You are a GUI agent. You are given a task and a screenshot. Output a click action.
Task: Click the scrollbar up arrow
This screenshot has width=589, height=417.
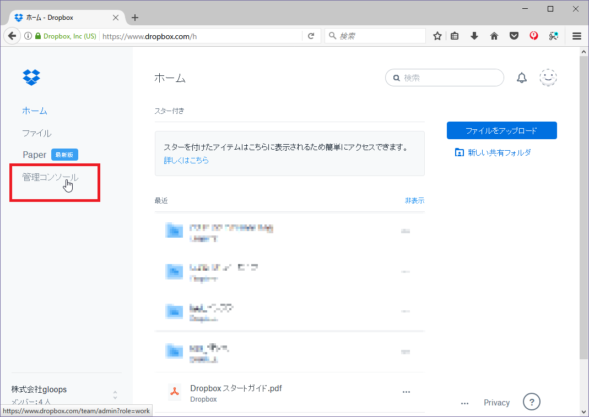point(583,51)
